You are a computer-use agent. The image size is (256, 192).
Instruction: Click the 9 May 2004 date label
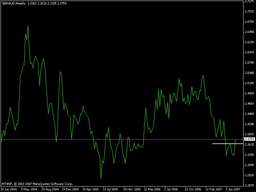tap(29, 189)
